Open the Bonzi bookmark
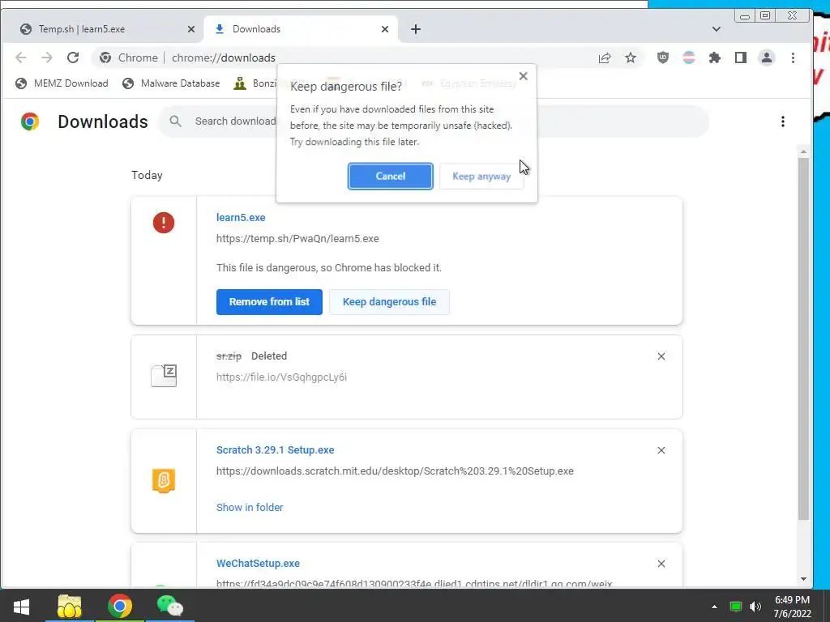Screen dimensions: 830x622 255,83
